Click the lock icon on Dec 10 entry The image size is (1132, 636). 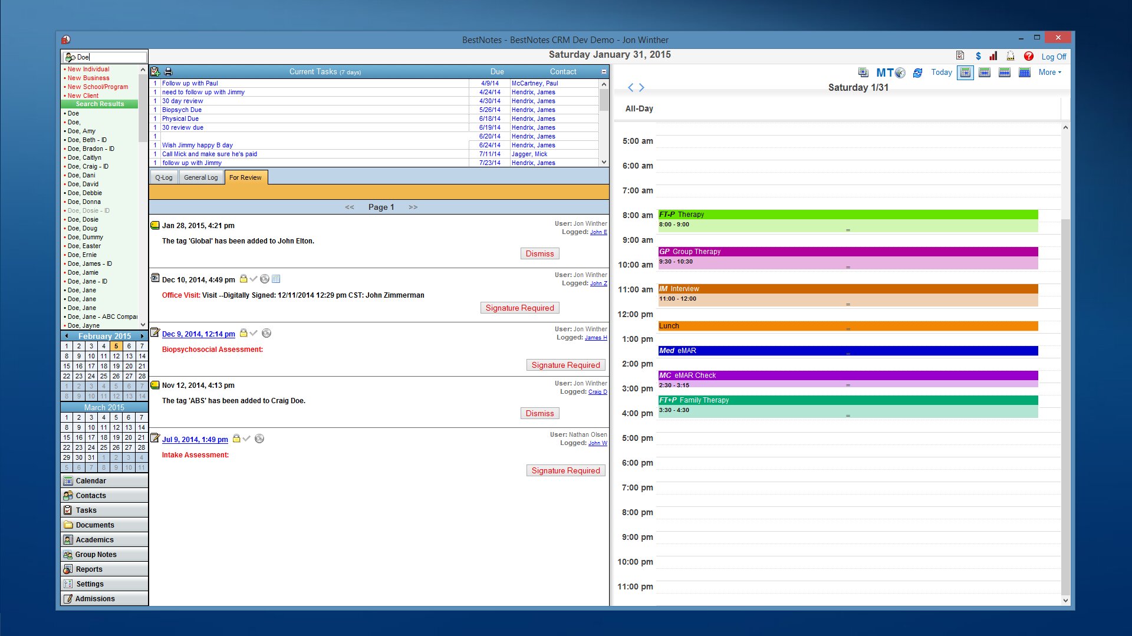click(x=243, y=279)
